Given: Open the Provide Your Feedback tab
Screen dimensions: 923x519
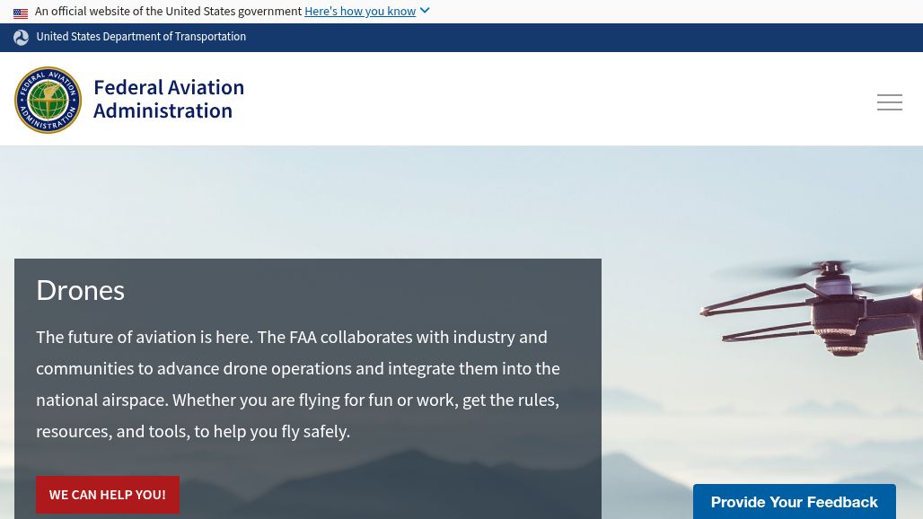Looking at the screenshot, I should pyautogui.click(x=794, y=502).
